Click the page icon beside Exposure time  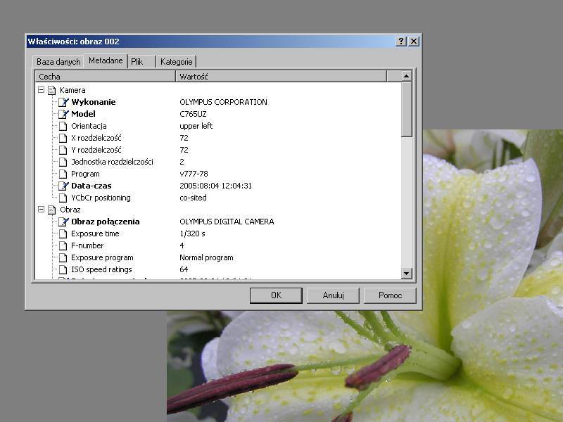coord(64,234)
